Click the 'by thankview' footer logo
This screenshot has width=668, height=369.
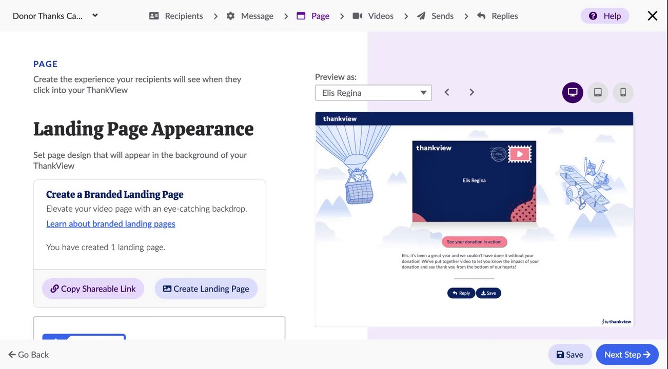617,322
